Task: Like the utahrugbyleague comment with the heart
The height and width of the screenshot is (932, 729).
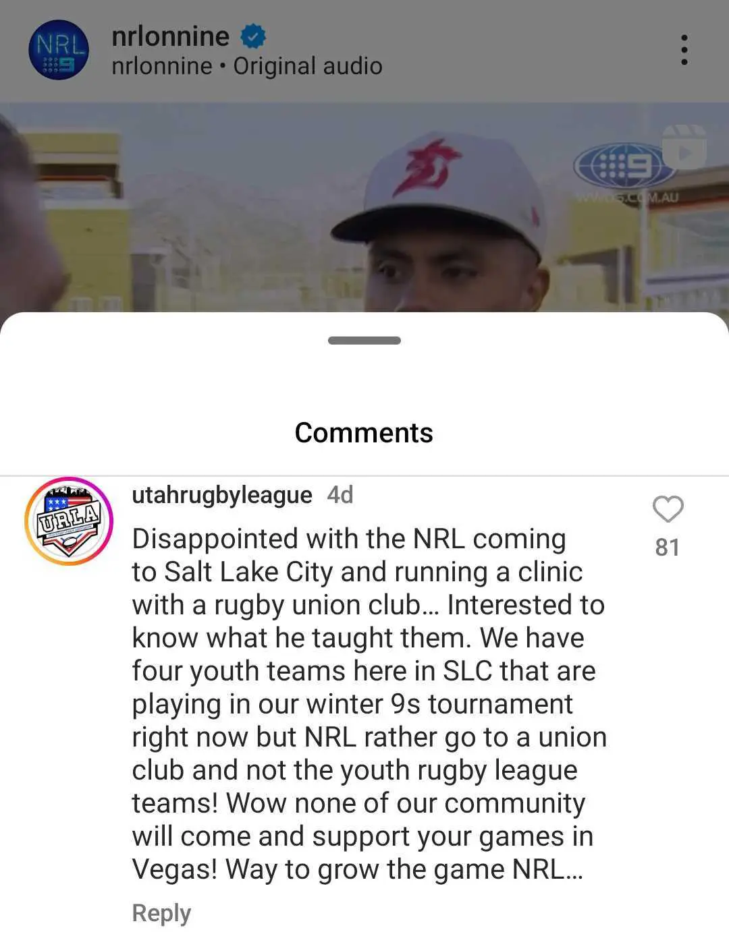Action: tap(668, 509)
